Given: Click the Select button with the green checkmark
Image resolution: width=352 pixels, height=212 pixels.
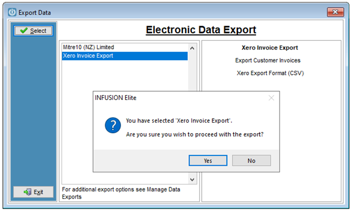Looking at the screenshot, I should 33,30.
